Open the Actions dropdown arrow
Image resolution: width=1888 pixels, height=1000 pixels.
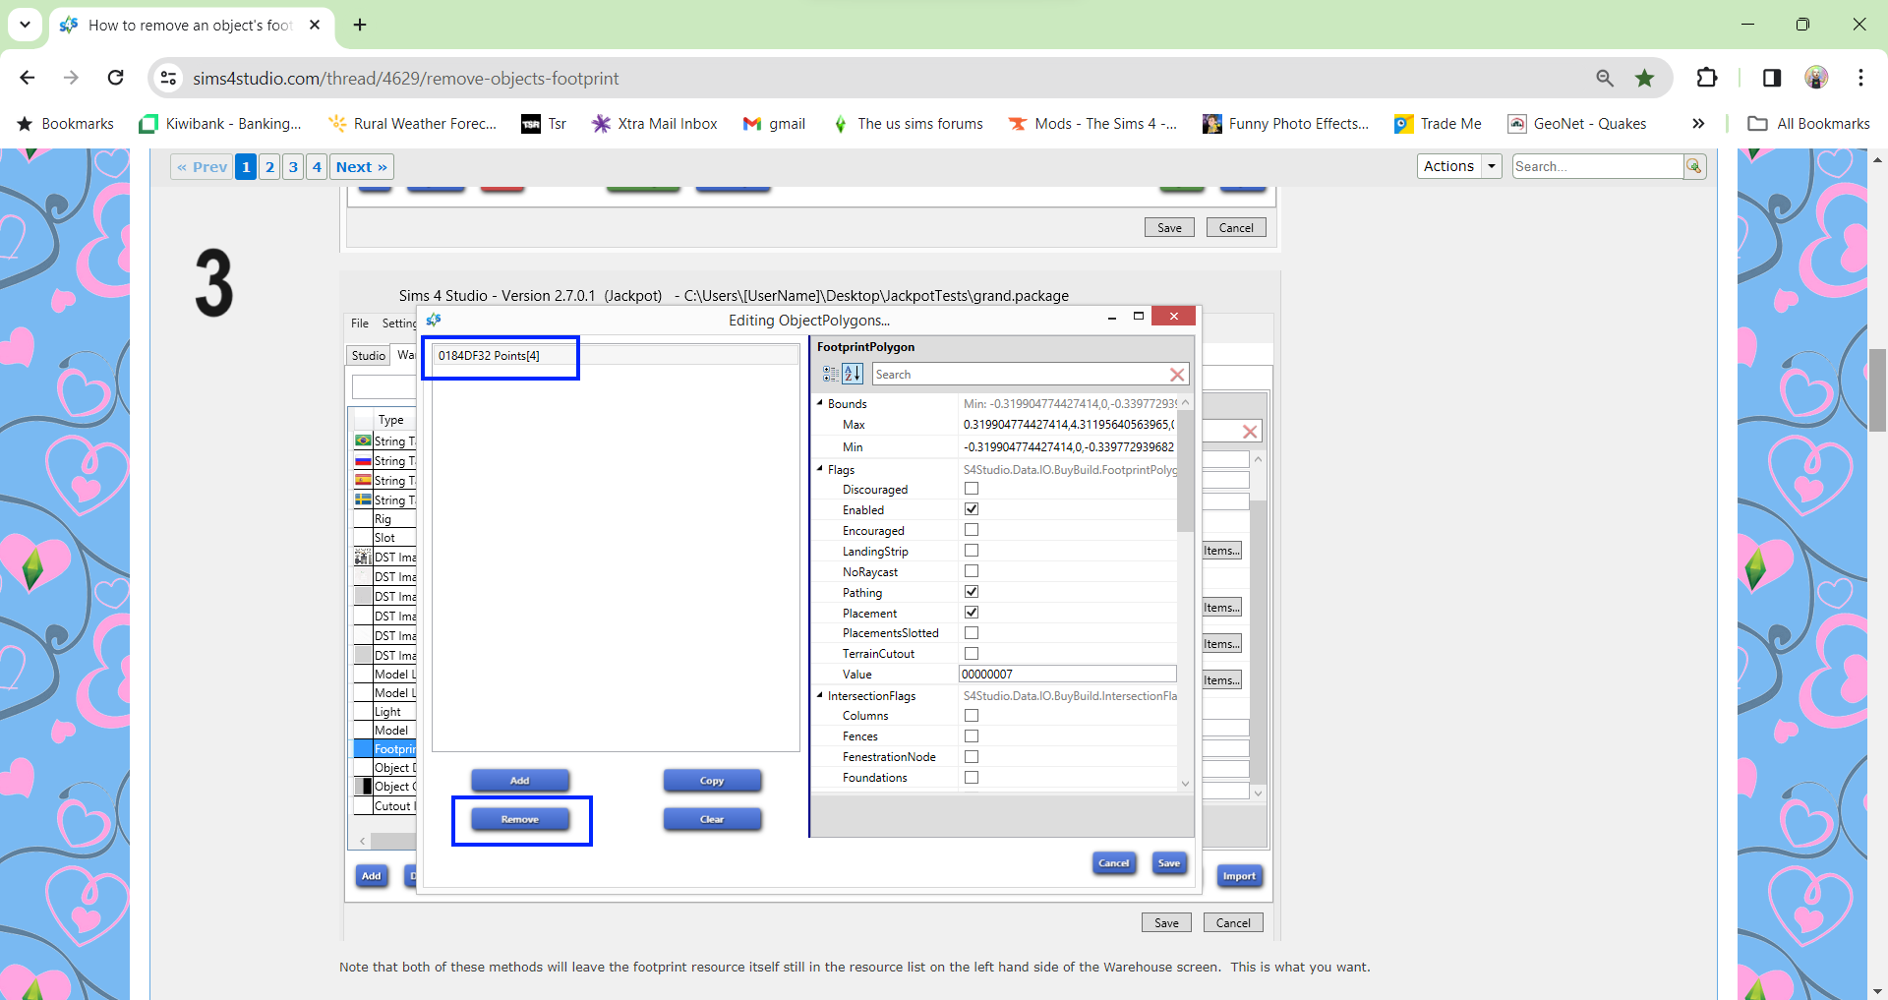(x=1492, y=166)
